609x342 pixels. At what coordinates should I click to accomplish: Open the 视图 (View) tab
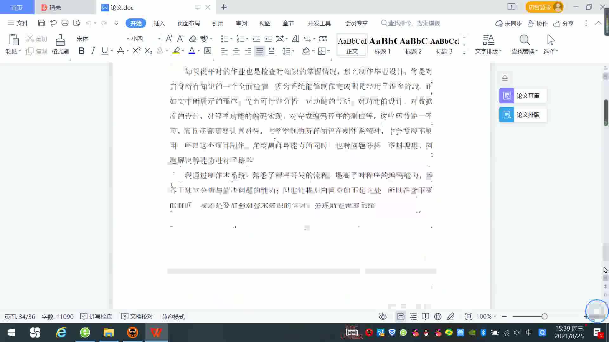coord(265,23)
